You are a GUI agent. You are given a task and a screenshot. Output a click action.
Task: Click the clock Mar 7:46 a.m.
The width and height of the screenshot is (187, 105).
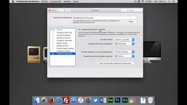point(160,1)
